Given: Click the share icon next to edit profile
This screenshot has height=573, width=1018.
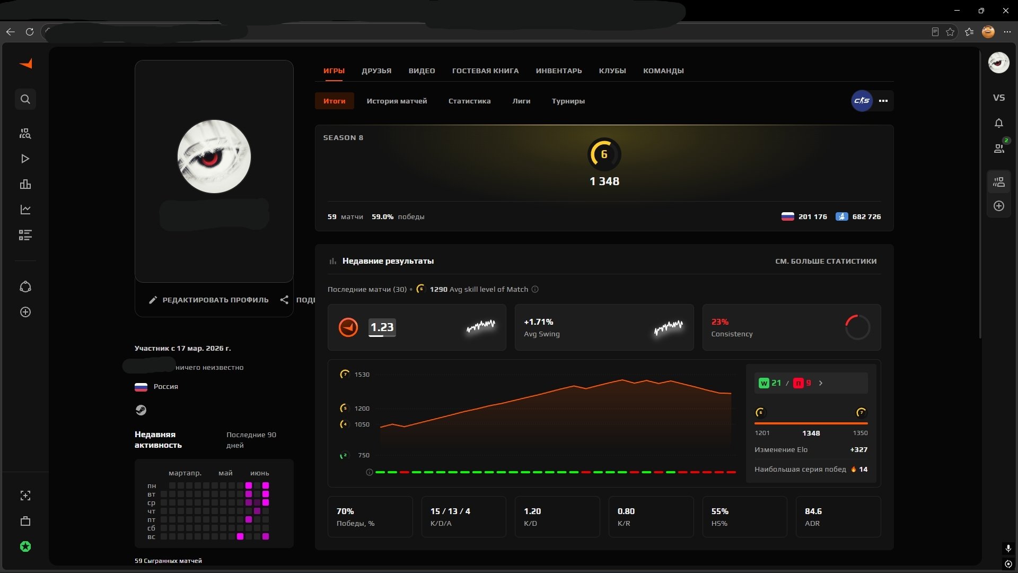Looking at the screenshot, I should tap(285, 300).
